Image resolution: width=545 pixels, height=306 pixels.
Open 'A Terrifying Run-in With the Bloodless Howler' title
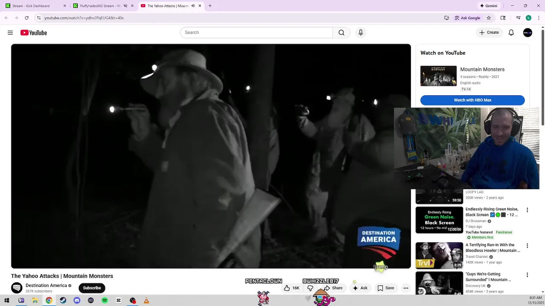[493, 248]
